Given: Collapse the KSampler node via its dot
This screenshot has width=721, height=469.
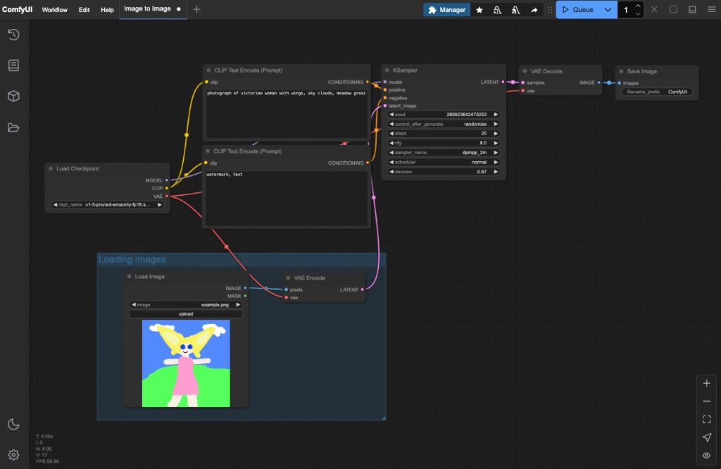Looking at the screenshot, I should tap(387, 70).
